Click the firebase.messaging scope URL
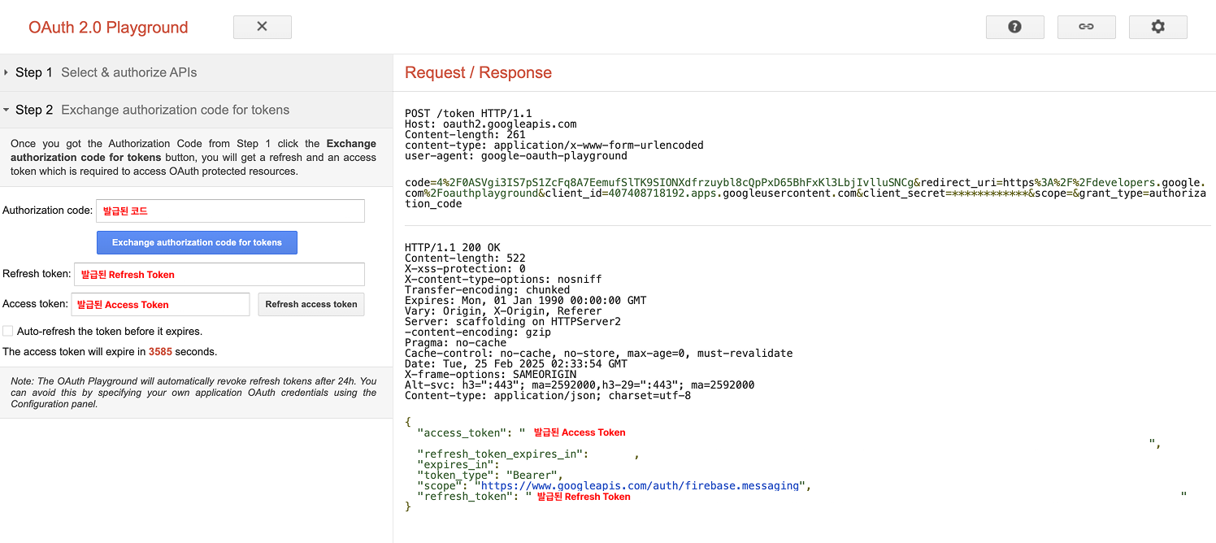 (641, 485)
